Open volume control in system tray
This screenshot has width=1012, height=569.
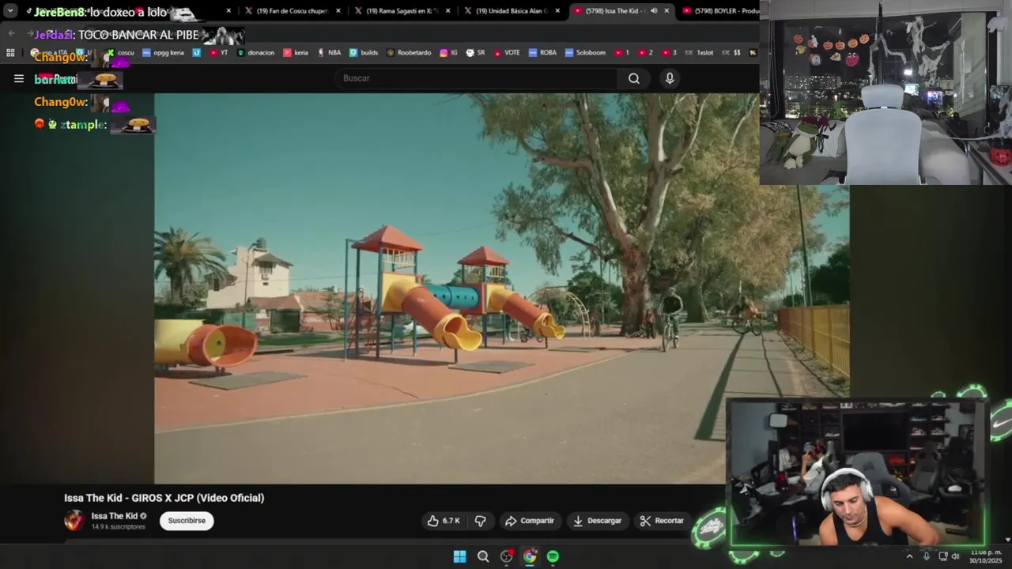point(955,556)
